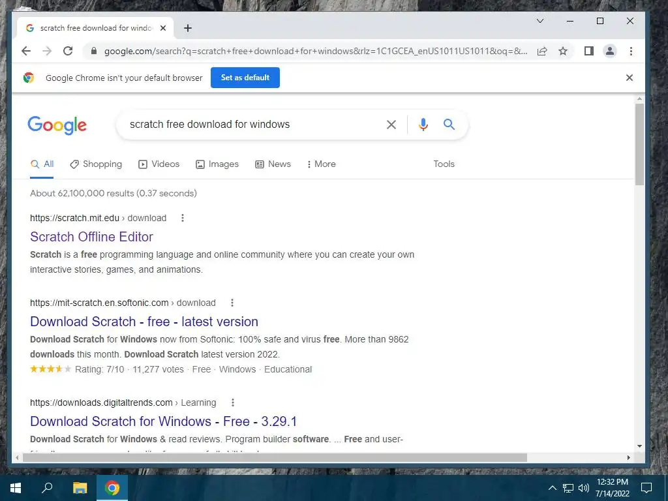Click Chrome icon in taskbar
The image size is (668, 501).
click(112, 488)
